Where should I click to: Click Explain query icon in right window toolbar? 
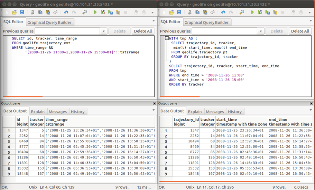click(x=275, y=12)
